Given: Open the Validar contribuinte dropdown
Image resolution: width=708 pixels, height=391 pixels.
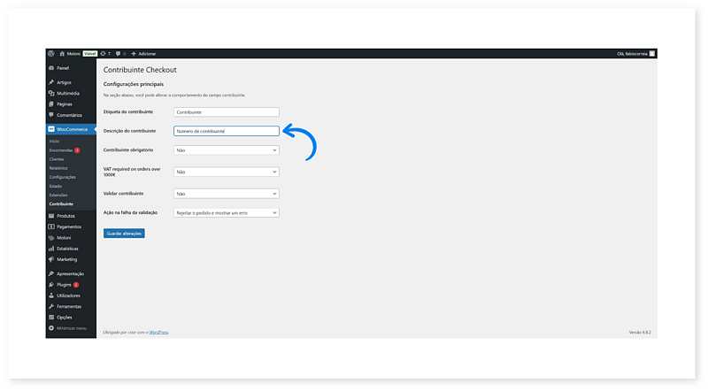Looking at the screenshot, I should 227,193.
